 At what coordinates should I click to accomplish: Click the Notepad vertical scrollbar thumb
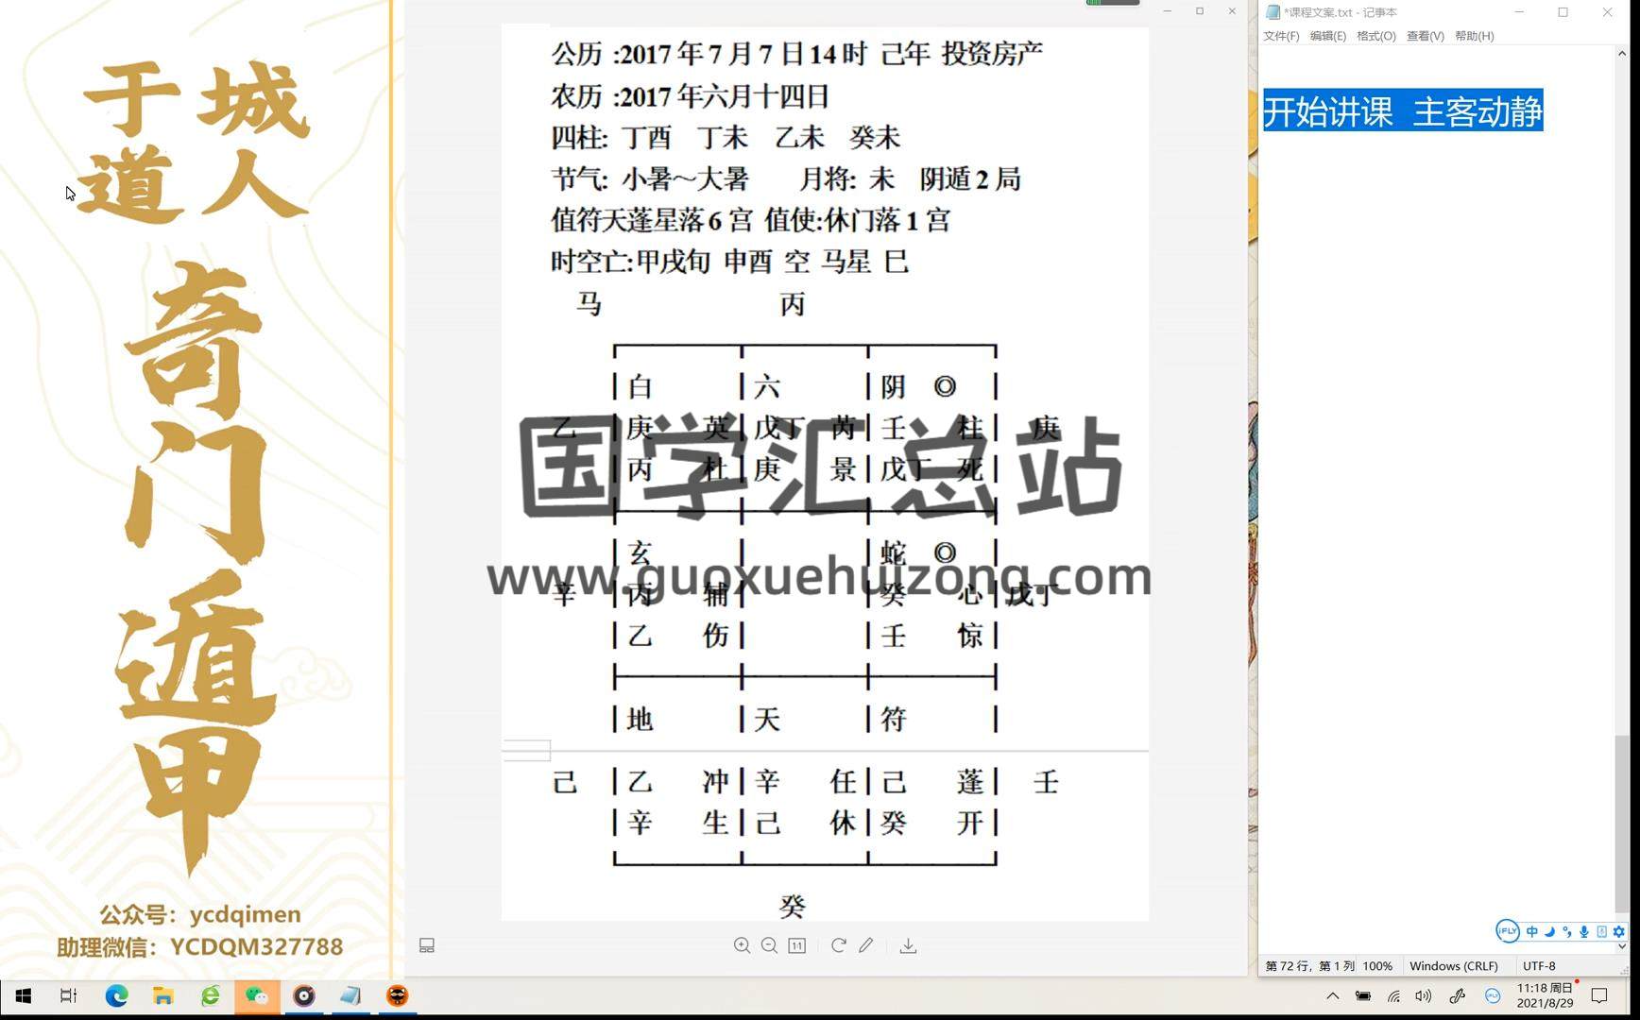[1622, 822]
